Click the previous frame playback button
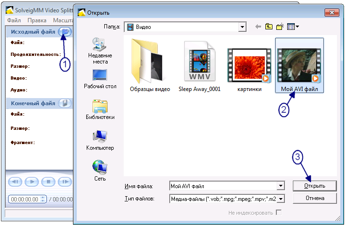The width and height of the screenshot is (345, 227). (15, 182)
